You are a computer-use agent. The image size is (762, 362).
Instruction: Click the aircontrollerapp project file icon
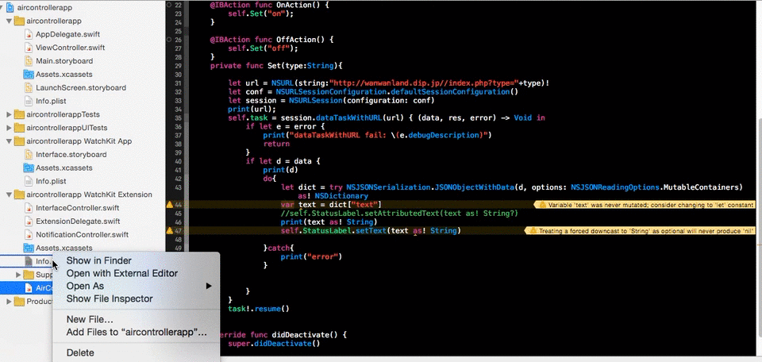[x=10, y=8]
